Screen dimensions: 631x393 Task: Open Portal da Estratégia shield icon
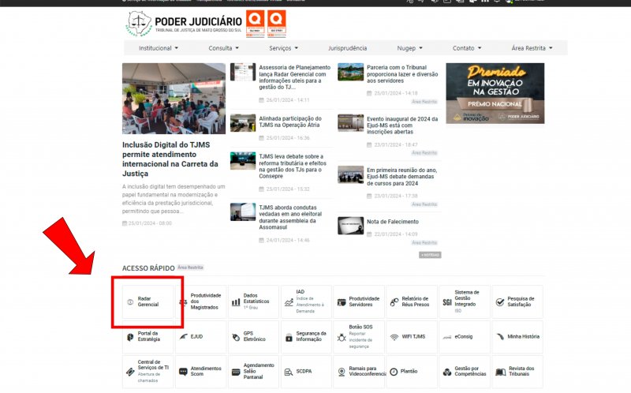[130, 337]
